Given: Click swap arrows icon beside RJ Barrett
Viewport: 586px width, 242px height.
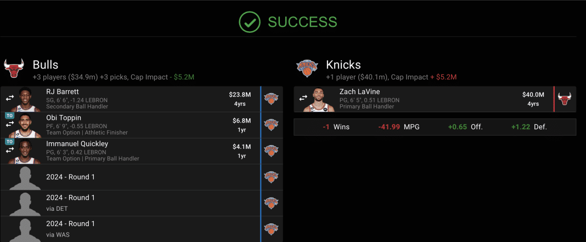Looking at the screenshot, I should tap(10, 99).
